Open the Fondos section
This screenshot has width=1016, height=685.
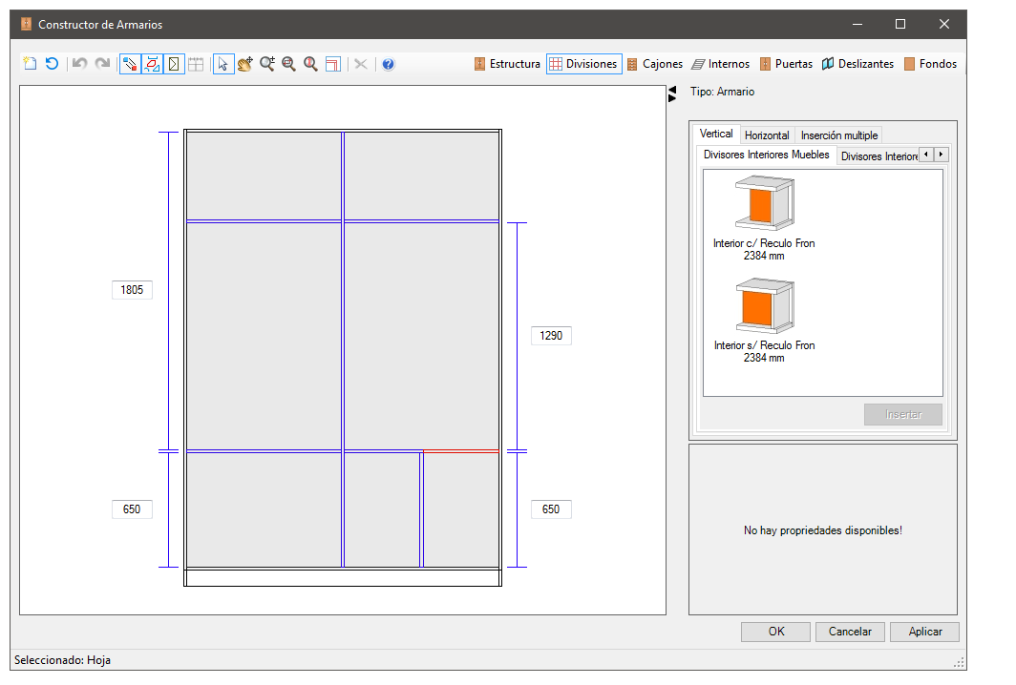(930, 64)
